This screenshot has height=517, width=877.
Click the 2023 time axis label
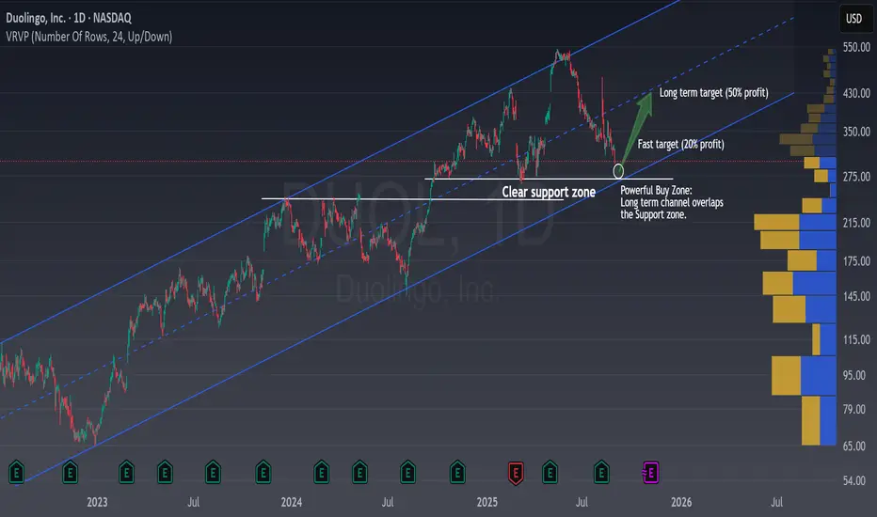[x=97, y=502]
